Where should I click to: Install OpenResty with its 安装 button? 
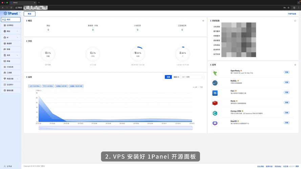tap(286, 72)
